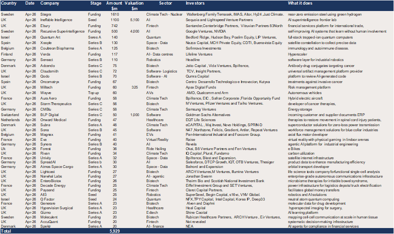
Task: Select the Gizmo company cell
Action: [x=46, y=212]
